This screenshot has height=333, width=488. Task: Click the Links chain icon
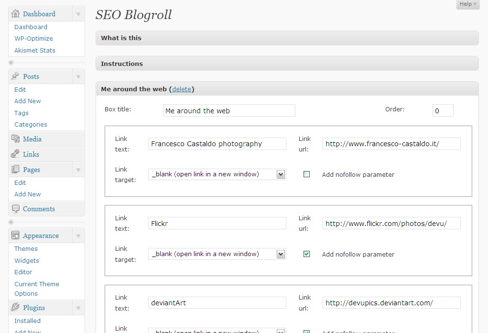point(15,154)
